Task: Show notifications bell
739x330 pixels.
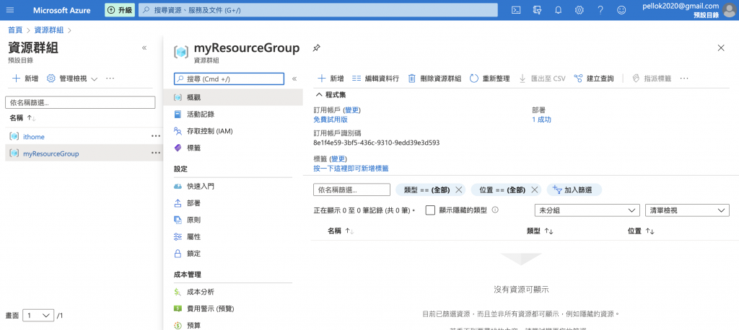Action: tap(559, 10)
